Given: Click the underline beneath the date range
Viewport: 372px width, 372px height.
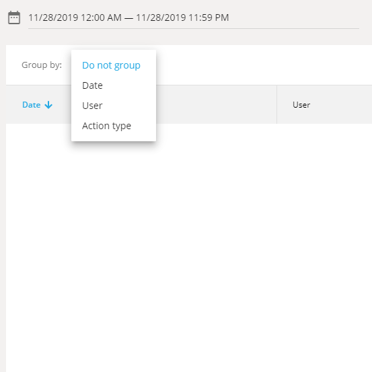Looking at the screenshot, I should [194, 28].
